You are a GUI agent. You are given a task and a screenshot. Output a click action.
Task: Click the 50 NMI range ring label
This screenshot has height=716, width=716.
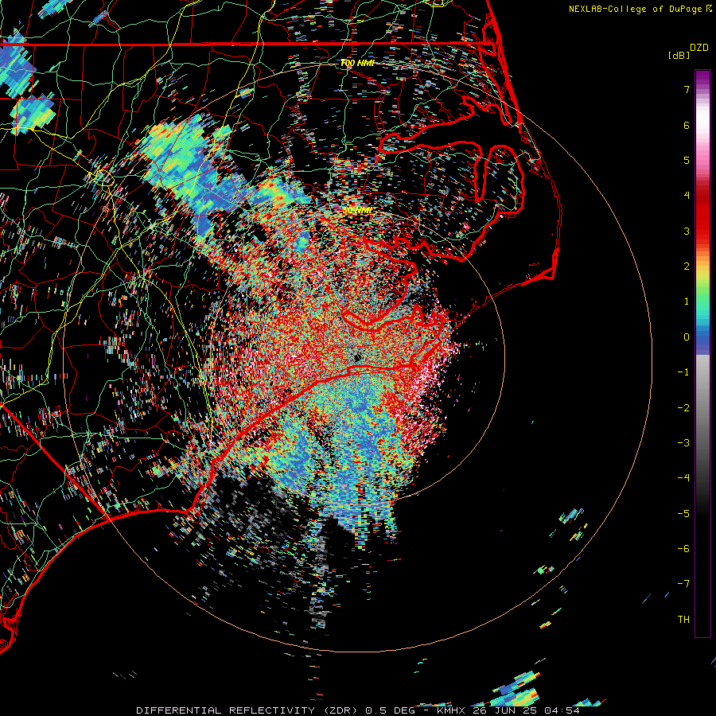pyautogui.click(x=358, y=211)
